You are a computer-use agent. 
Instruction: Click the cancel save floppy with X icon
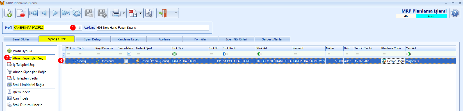click(102, 13)
